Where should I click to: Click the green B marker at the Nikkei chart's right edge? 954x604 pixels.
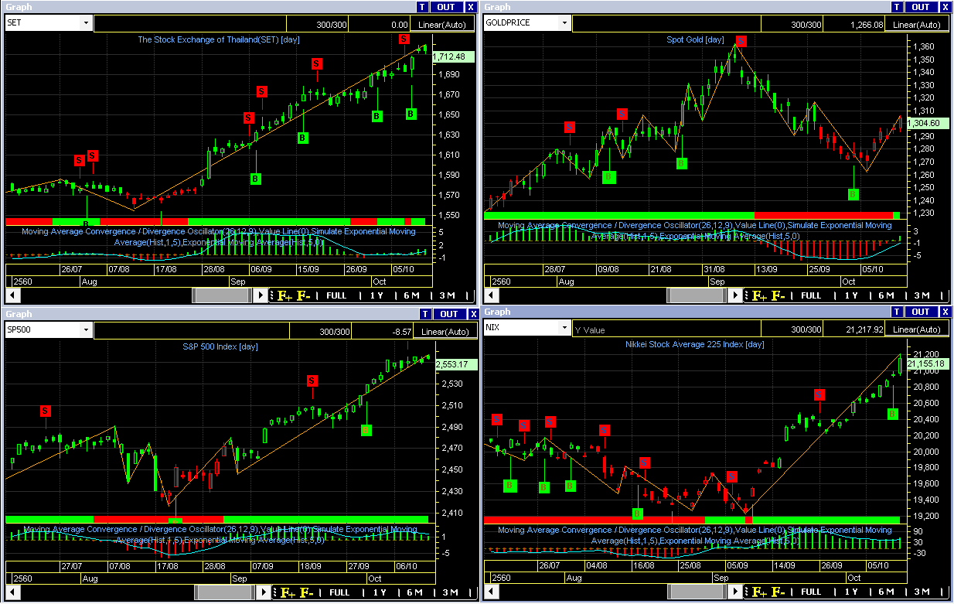(892, 414)
